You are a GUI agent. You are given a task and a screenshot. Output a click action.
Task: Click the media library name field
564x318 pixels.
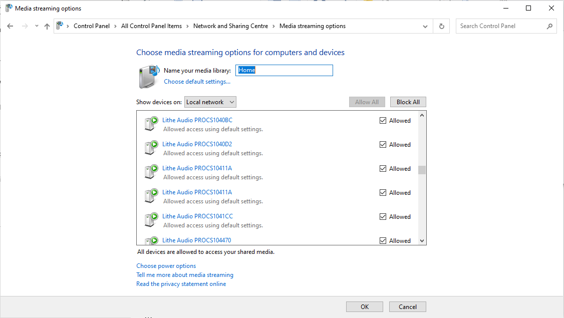[x=284, y=70]
